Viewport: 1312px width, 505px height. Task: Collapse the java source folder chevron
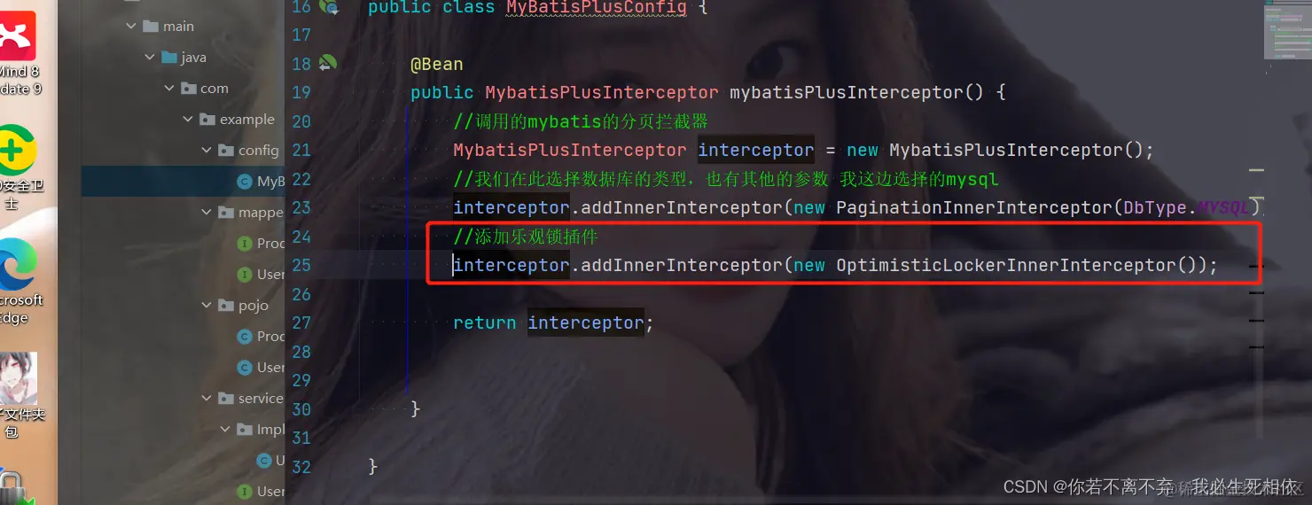[150, 57]
